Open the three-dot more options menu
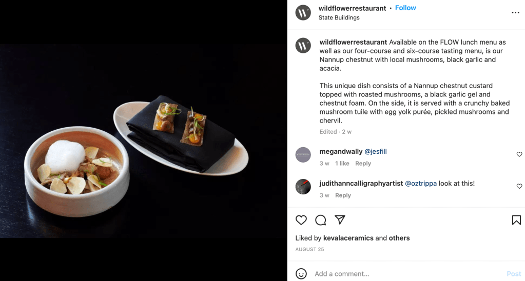525x281 pixels. click(x=515, y=13)
